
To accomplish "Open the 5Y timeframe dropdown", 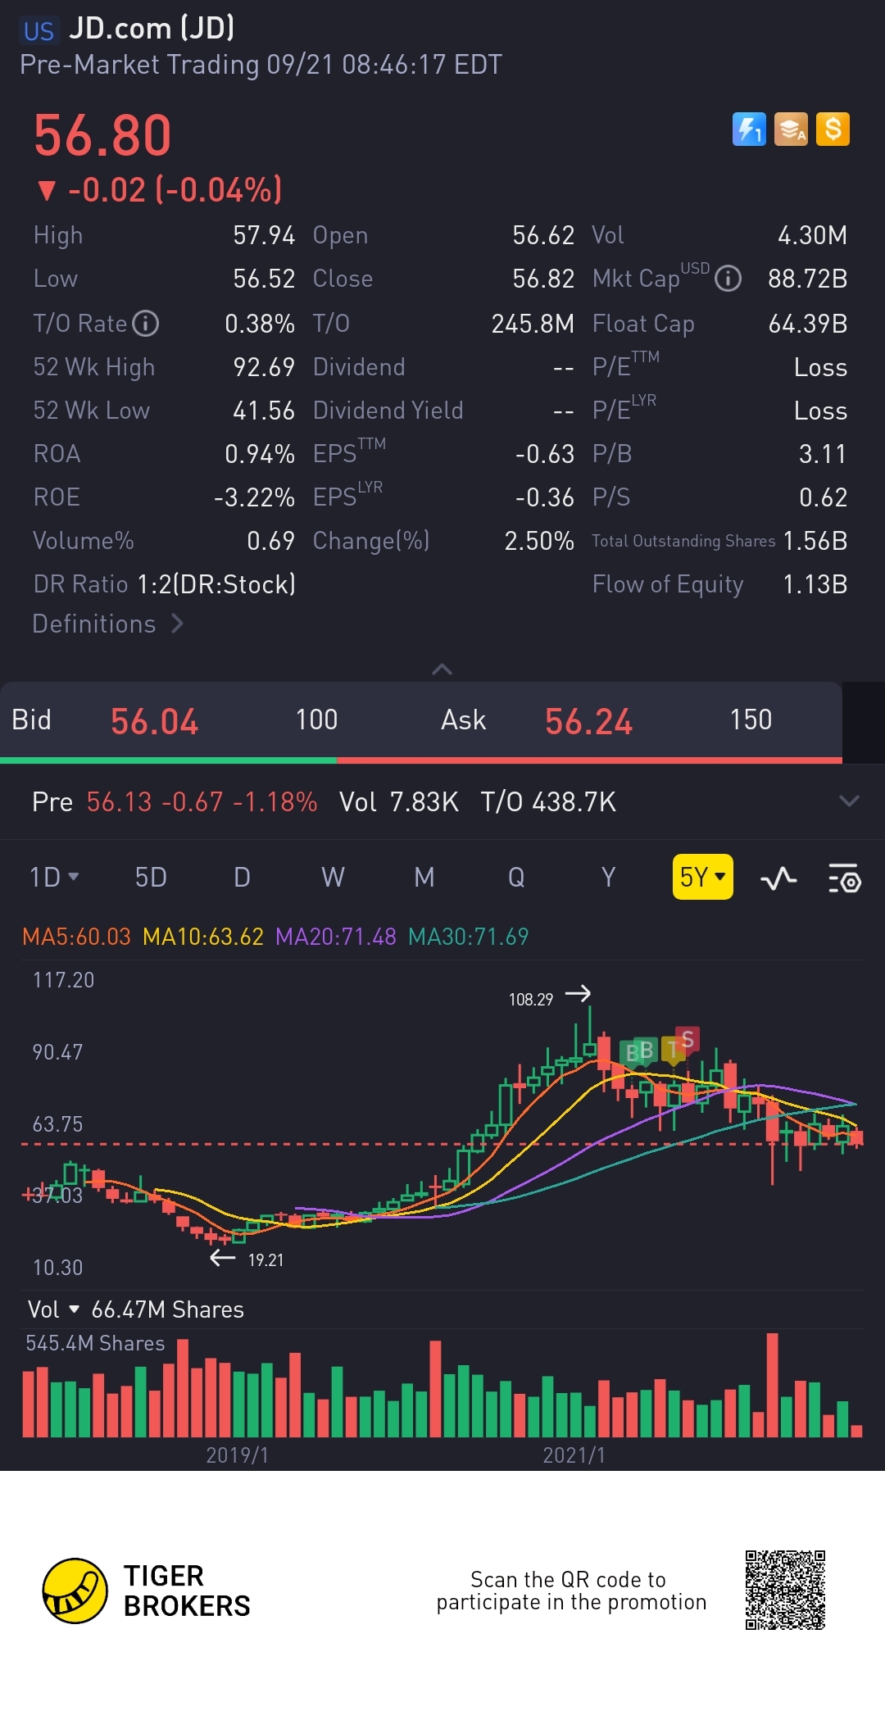I will tap(702, 877).
